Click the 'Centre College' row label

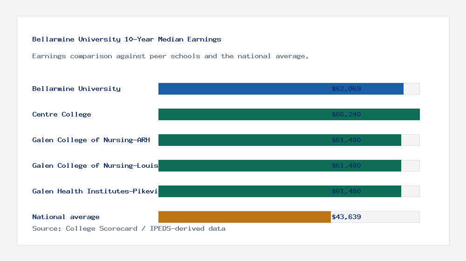point(62,114)
